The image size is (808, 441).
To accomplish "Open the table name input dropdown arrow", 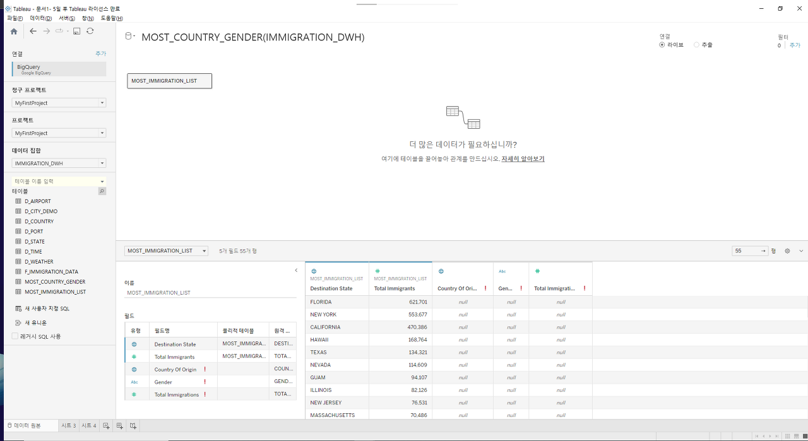I will point(102,181).
